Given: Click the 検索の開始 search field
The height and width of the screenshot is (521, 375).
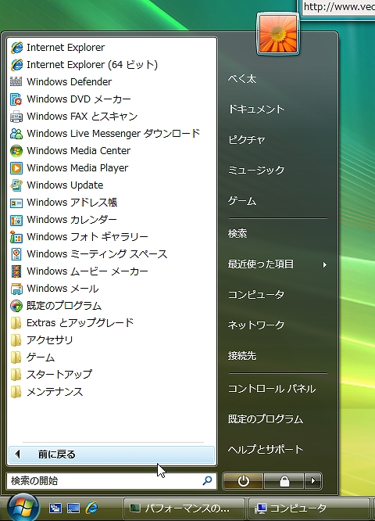Looking at the screenshot, I should tap(112, 481).
